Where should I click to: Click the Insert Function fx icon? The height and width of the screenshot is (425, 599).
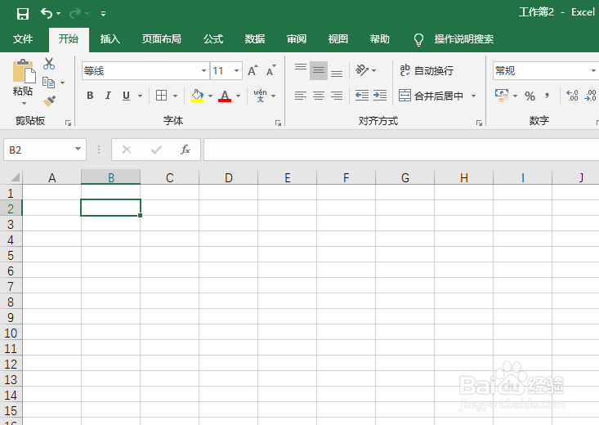pyautogui.click(x=186, y=150)
